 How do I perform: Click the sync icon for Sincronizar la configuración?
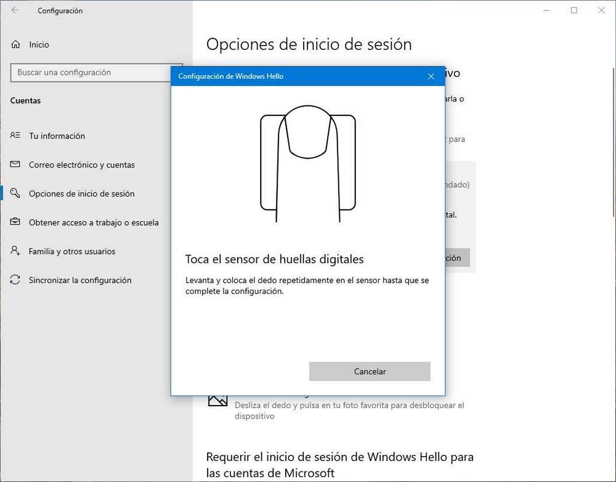pyautogui.click(x=14, y=280)
